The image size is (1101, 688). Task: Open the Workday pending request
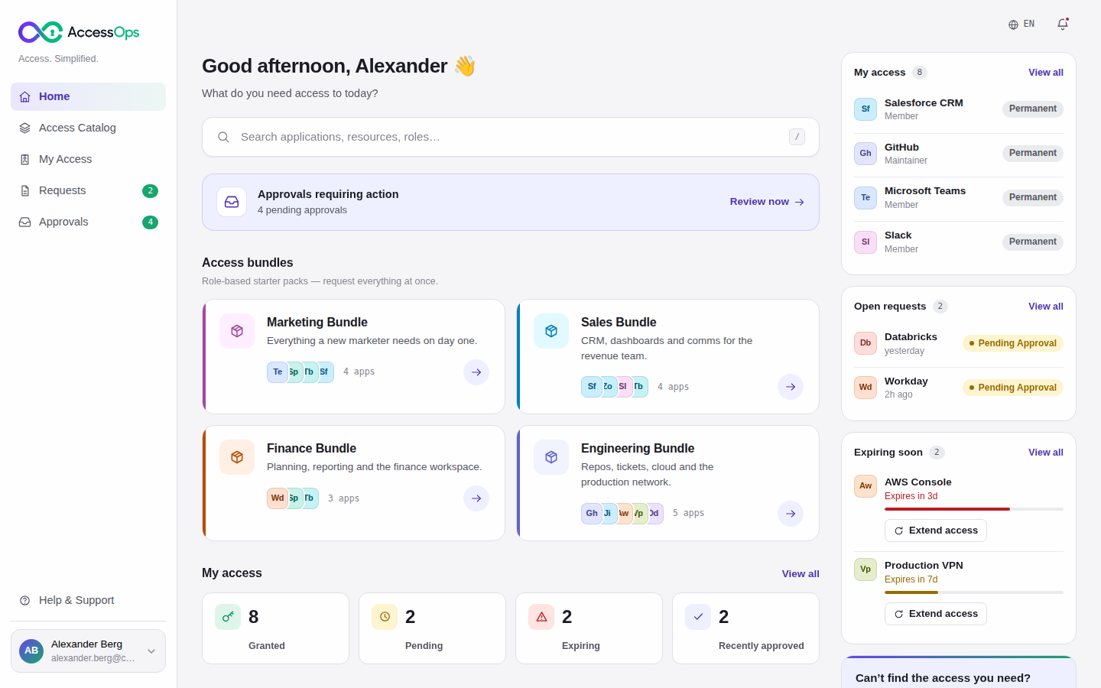click(x=959, y=388)
